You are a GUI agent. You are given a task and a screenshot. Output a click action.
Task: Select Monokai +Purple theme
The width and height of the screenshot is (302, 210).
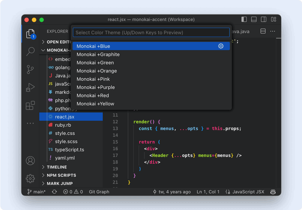point(151,87)
